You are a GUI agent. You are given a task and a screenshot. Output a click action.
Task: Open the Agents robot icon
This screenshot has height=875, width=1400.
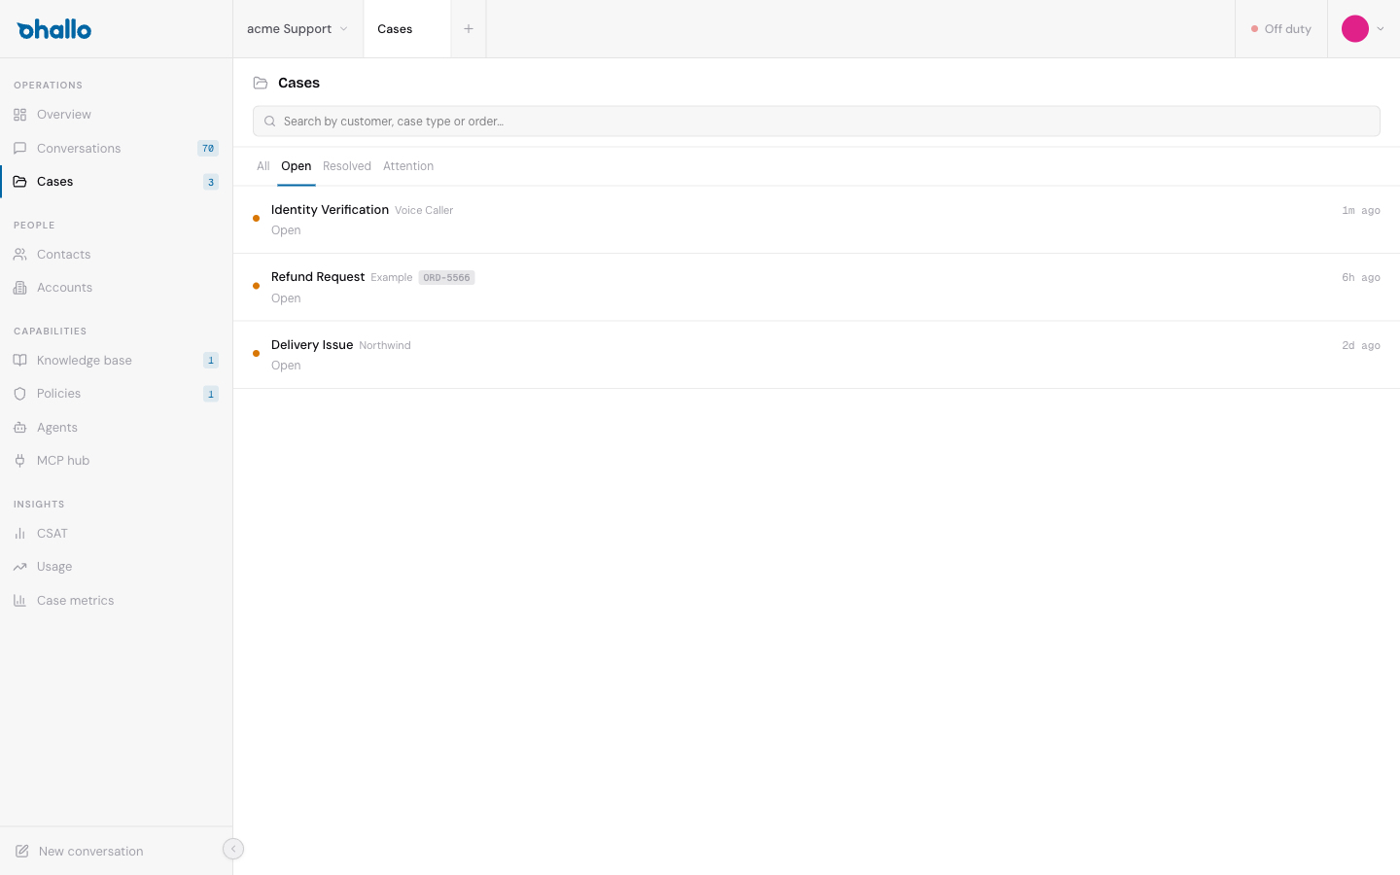[x=19, y=428]
